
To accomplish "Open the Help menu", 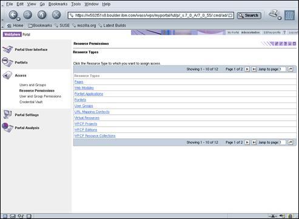I will pos(106,4).
